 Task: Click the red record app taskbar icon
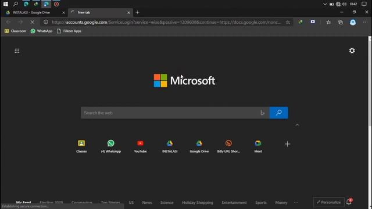tap(56, 4)
